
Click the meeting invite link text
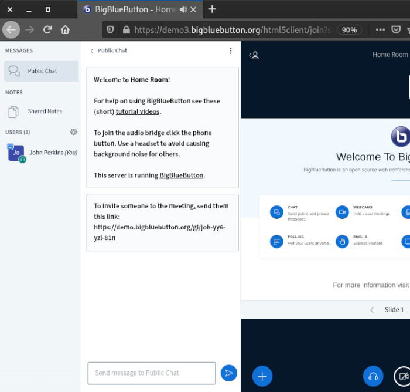coord(159,232)
